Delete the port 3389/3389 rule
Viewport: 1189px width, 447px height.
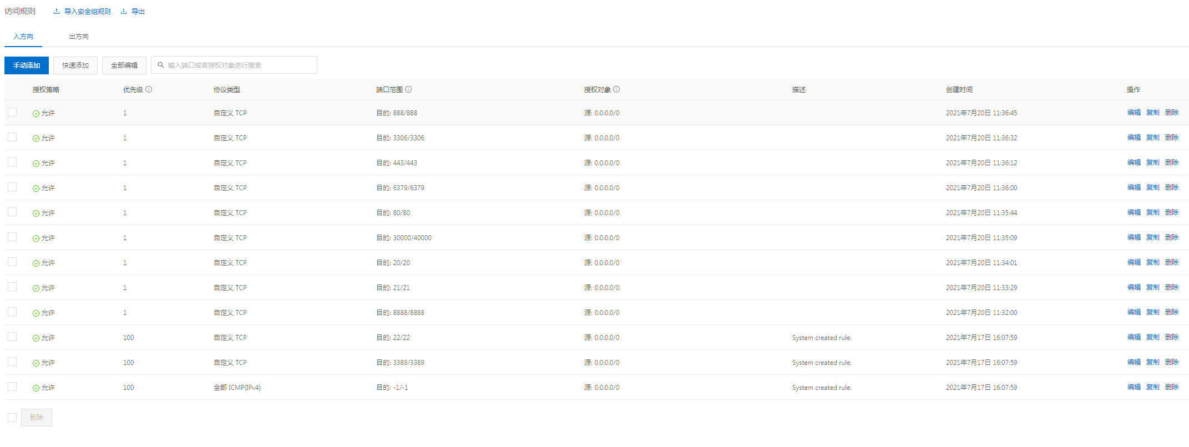click(1172, 362)
